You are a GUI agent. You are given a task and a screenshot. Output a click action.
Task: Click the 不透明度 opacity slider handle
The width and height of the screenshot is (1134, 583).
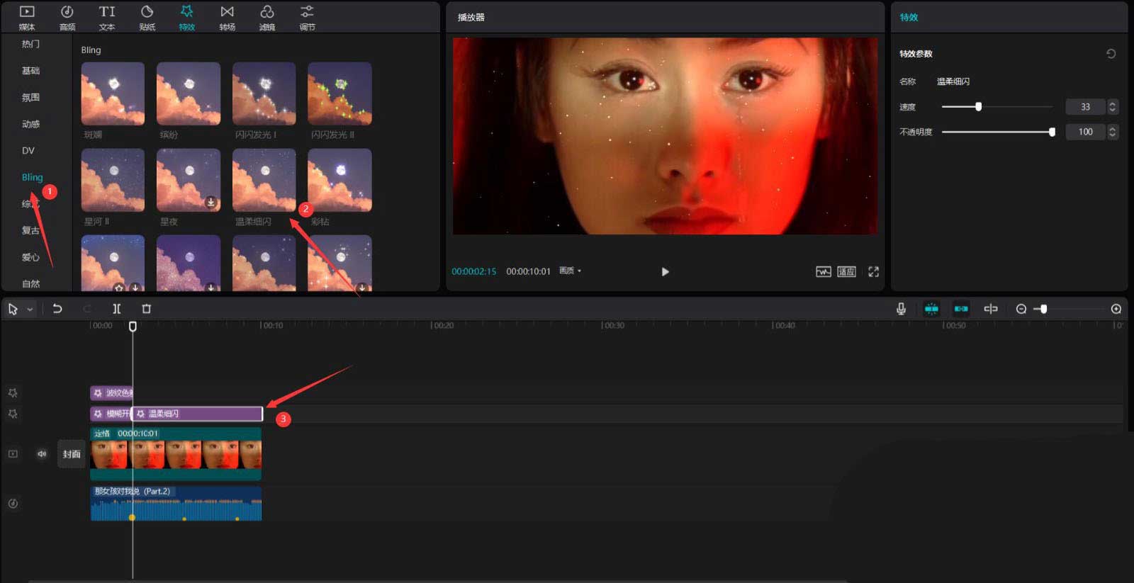tap(1052, 132)
